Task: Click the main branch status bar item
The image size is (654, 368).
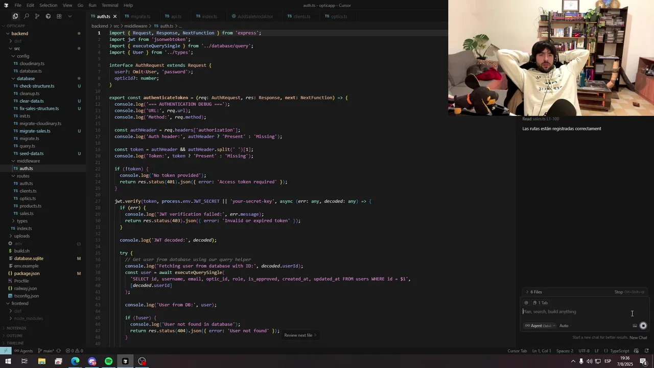Action: (x=46, y=351)
